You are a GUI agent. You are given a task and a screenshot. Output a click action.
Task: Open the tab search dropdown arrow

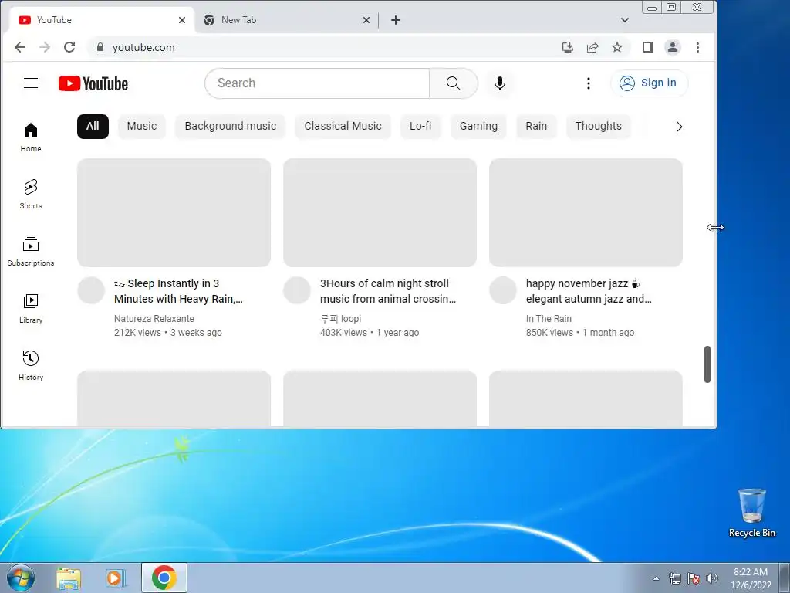click(625, 20)
